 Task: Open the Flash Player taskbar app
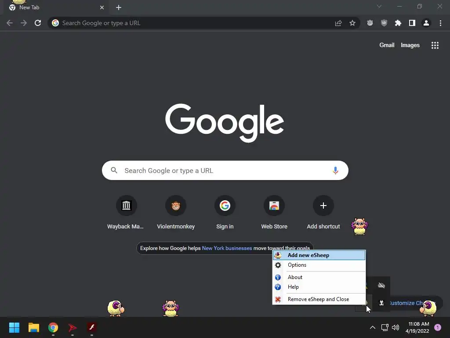[x=92, y=327]
